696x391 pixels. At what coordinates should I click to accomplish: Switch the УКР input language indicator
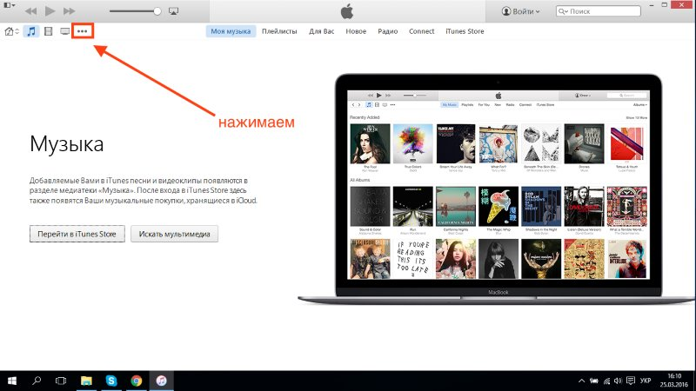[x=646, y=381]
